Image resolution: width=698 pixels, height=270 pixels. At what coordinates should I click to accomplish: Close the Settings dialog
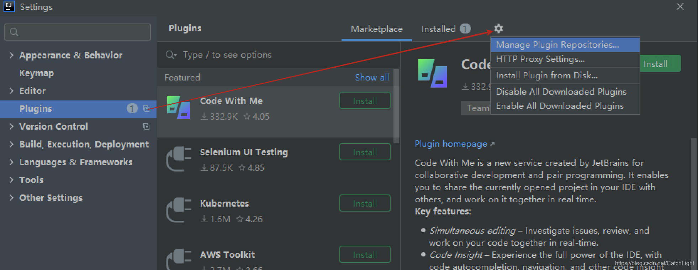(x=680, y=7)
